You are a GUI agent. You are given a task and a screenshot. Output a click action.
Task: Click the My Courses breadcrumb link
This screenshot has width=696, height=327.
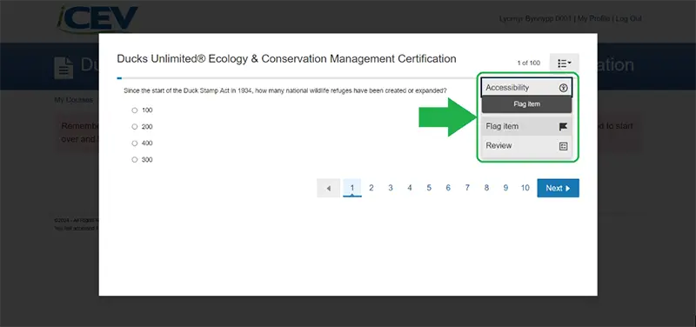[74, 100]
